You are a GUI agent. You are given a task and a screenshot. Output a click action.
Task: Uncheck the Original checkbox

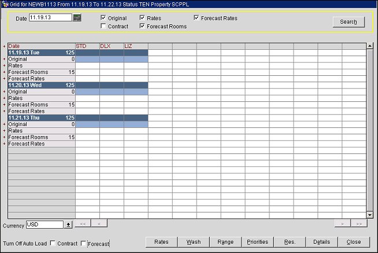click(x=103, y=18)
